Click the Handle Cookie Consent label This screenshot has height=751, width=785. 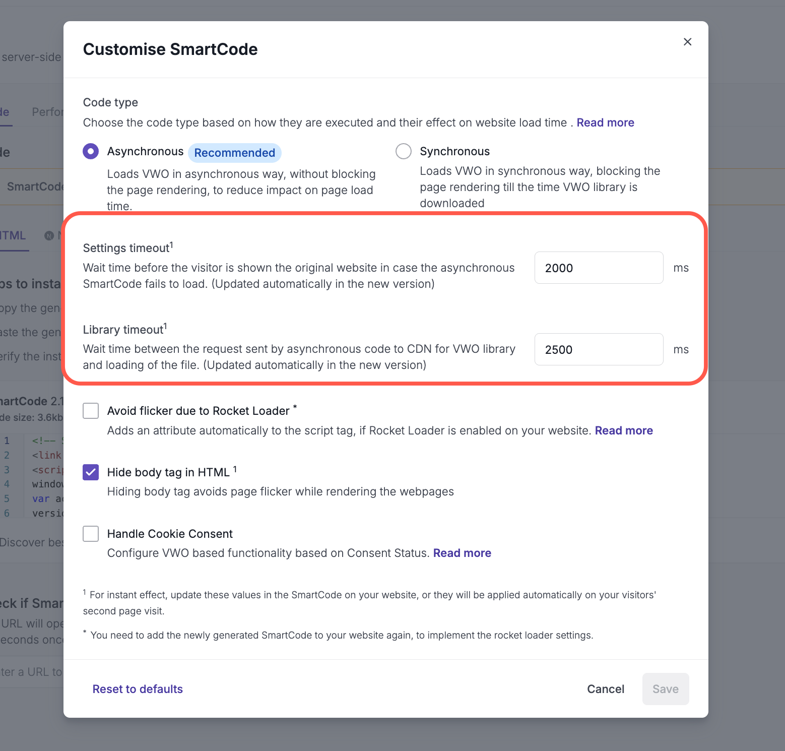[x=170, y=534]
